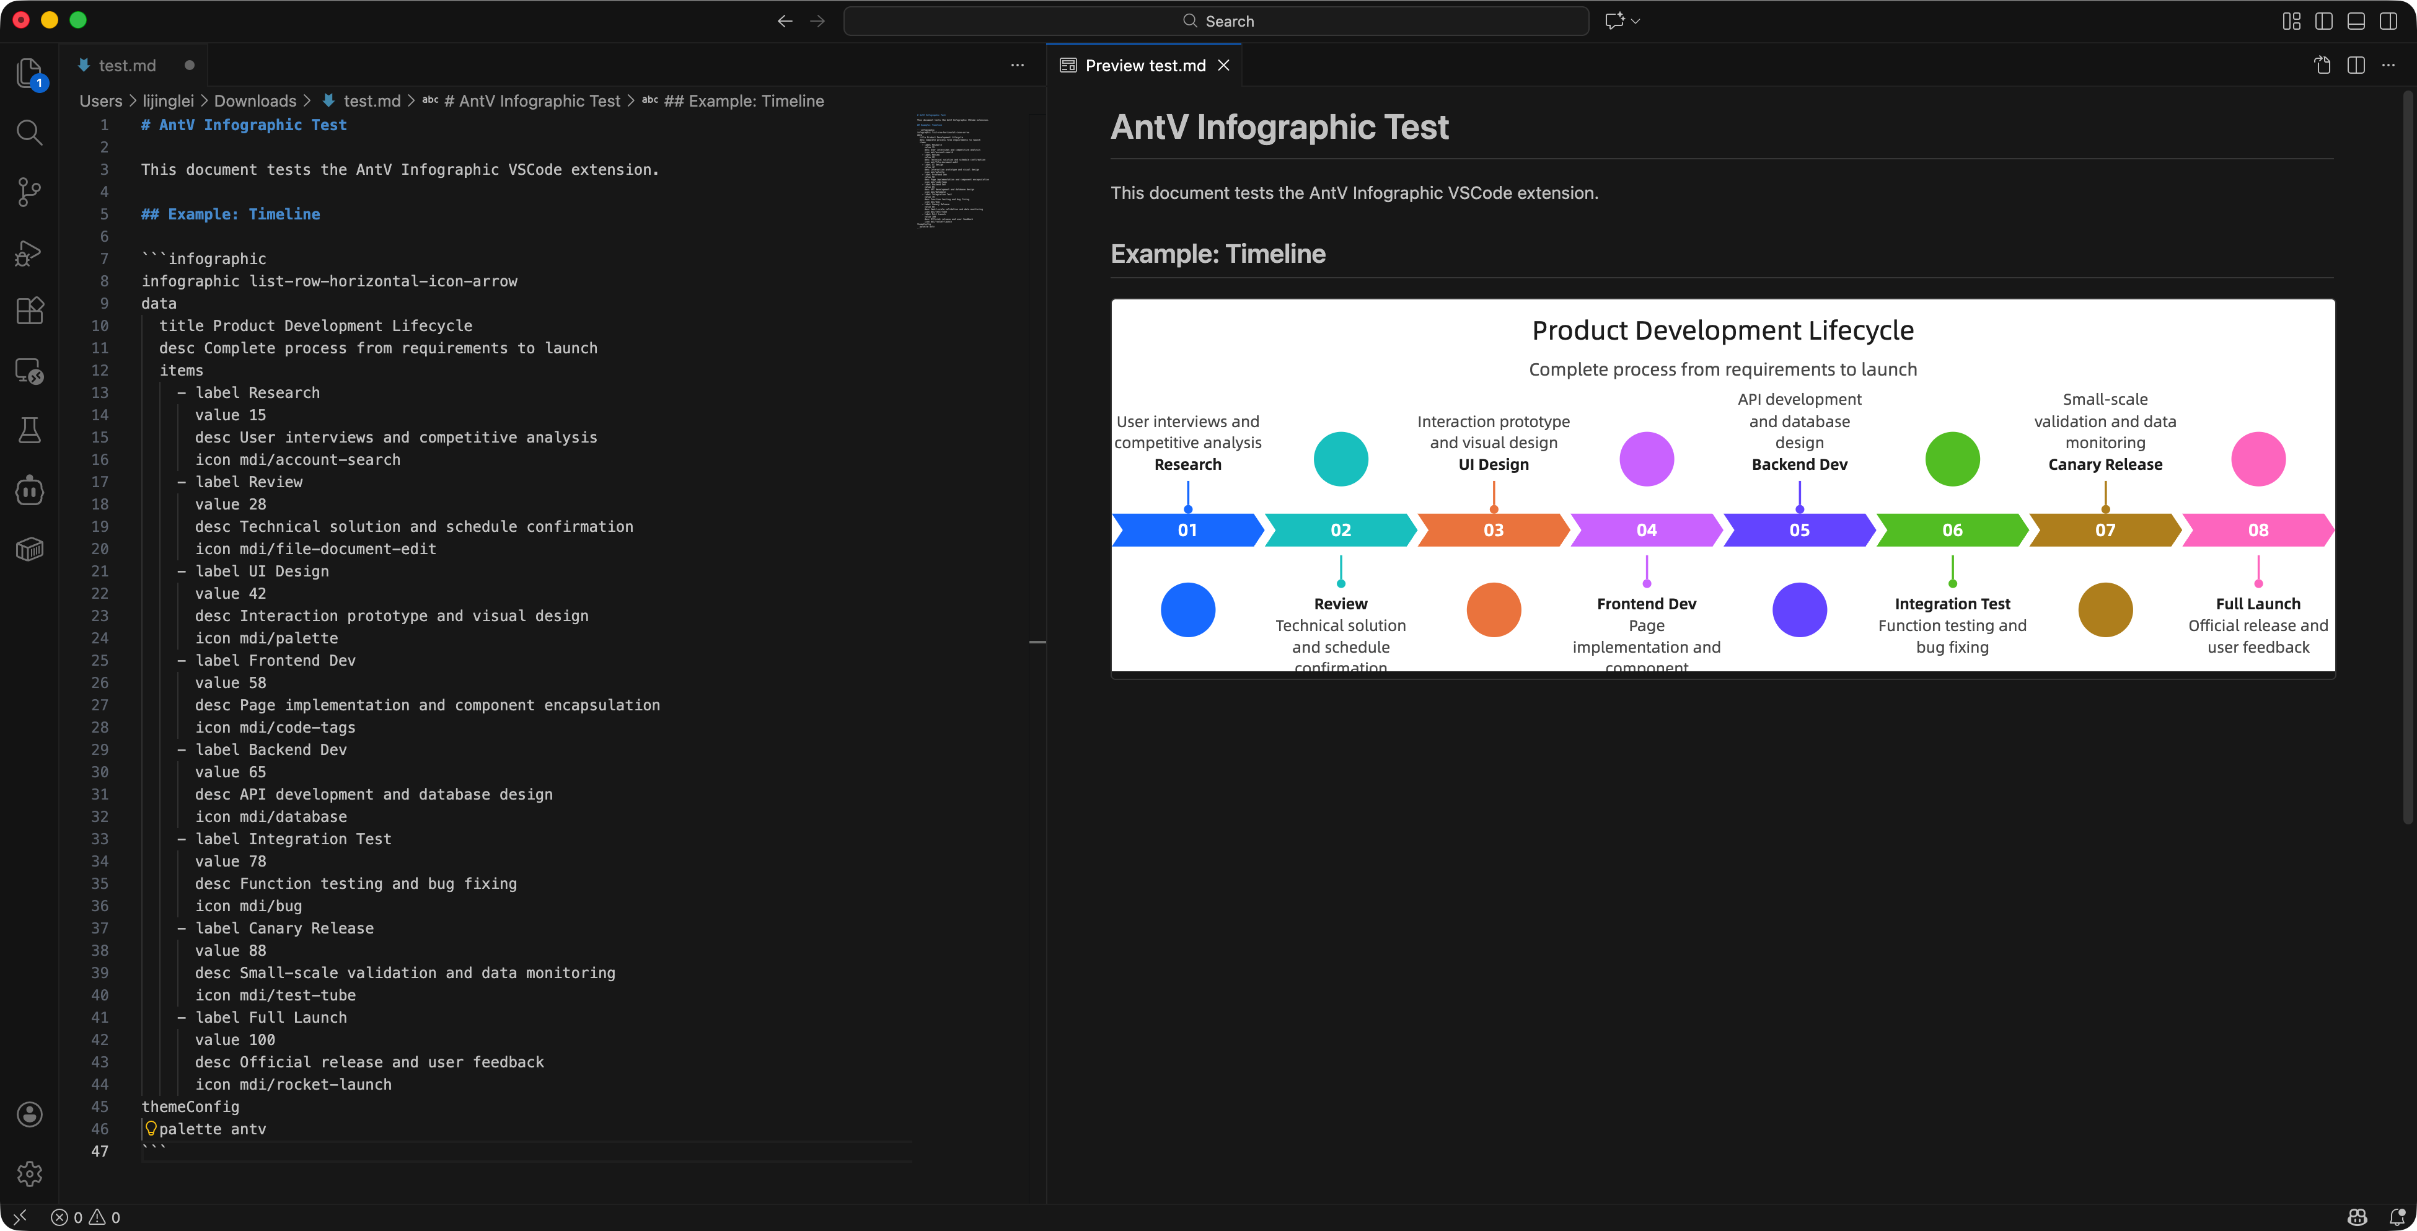
Task: Toggle the primary sidebar visibility
Action: [2323, 20]
